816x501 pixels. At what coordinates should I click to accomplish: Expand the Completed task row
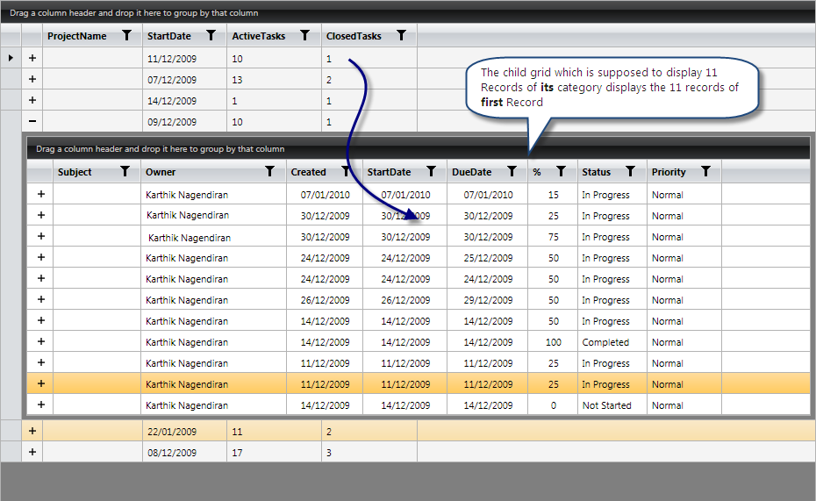41,341
